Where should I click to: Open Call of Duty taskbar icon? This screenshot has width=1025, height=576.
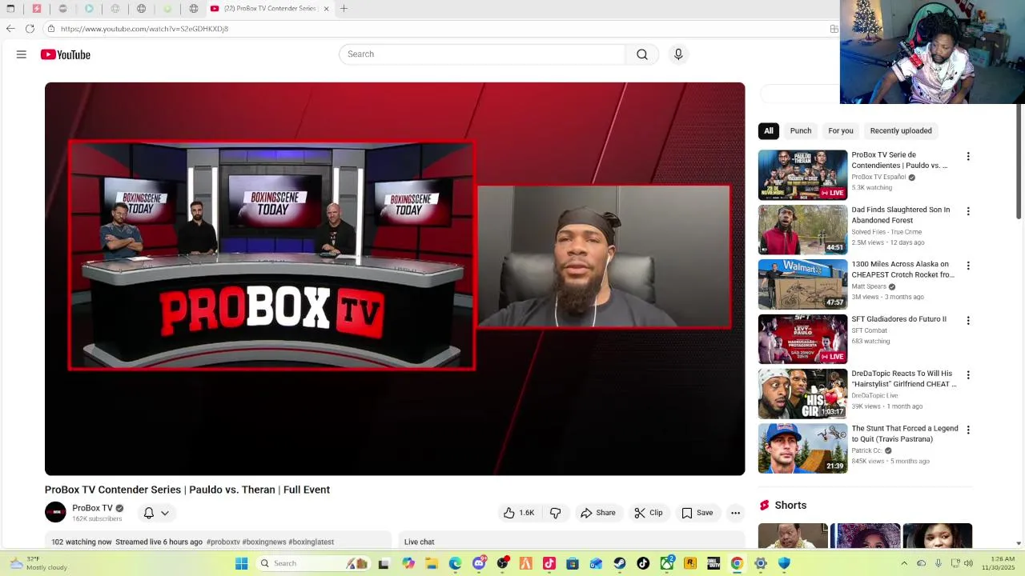[x=713, y=563]
